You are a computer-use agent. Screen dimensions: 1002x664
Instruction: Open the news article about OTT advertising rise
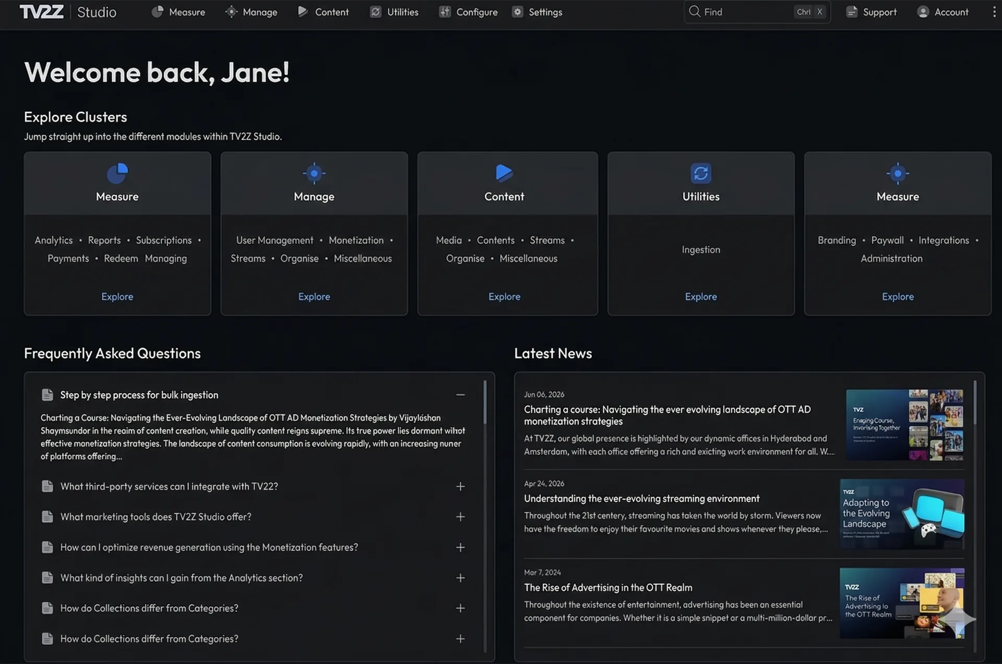point(608,587)
